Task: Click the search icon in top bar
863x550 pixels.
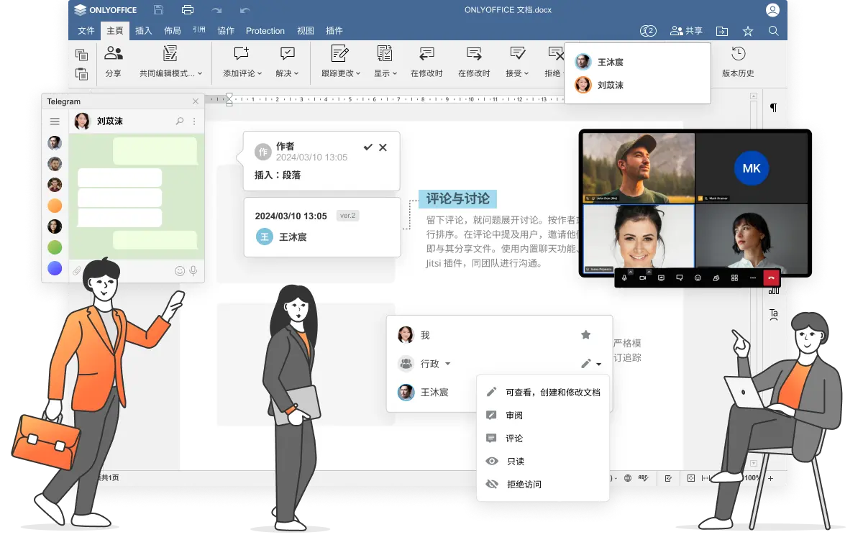Action: 773,31
